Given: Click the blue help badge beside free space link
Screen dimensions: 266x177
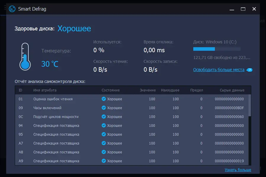Looking at the screenshot, I should click(x=250, y=70).
